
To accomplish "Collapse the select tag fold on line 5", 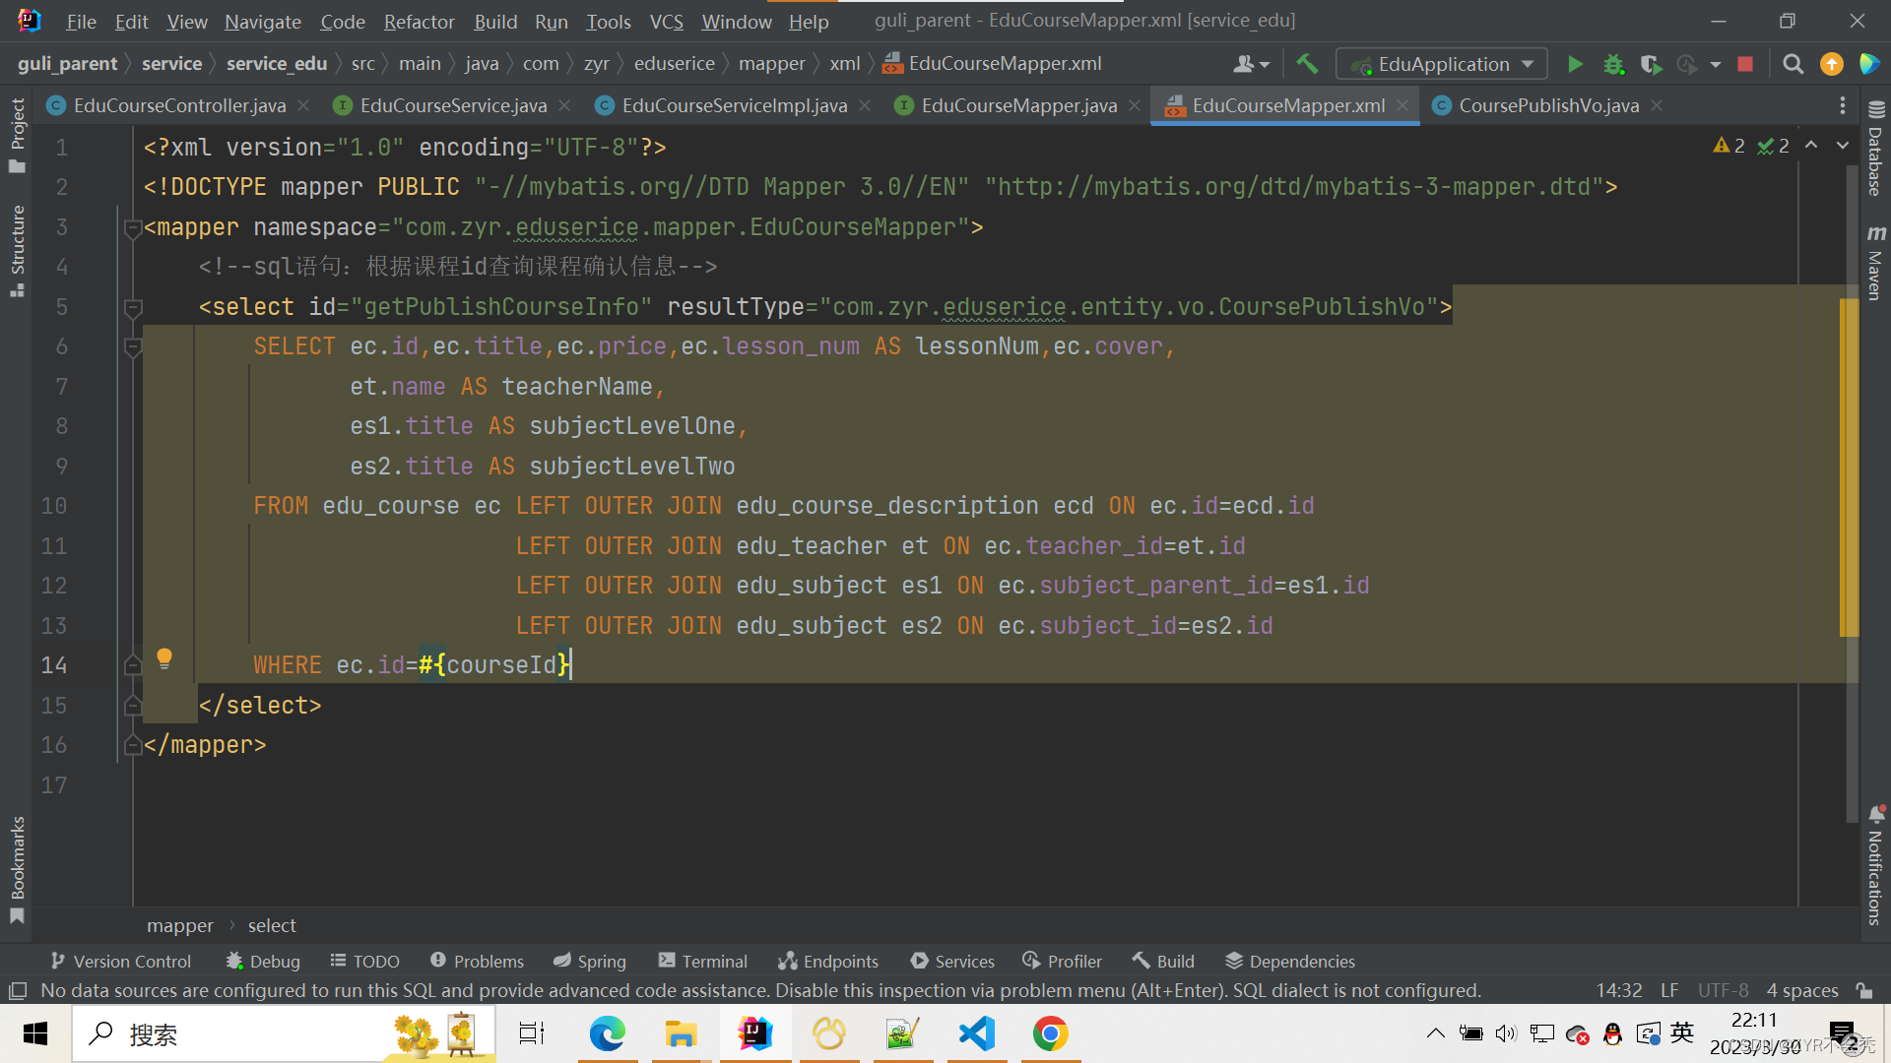I will [133, 307].
